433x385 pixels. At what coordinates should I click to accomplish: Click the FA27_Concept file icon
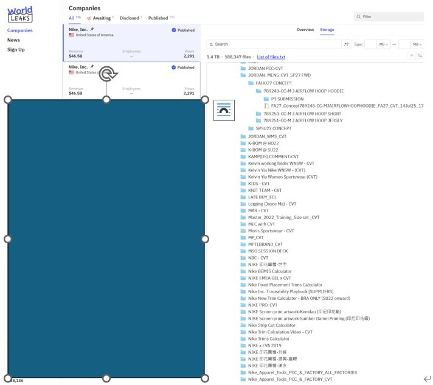[x=266, y=106]
